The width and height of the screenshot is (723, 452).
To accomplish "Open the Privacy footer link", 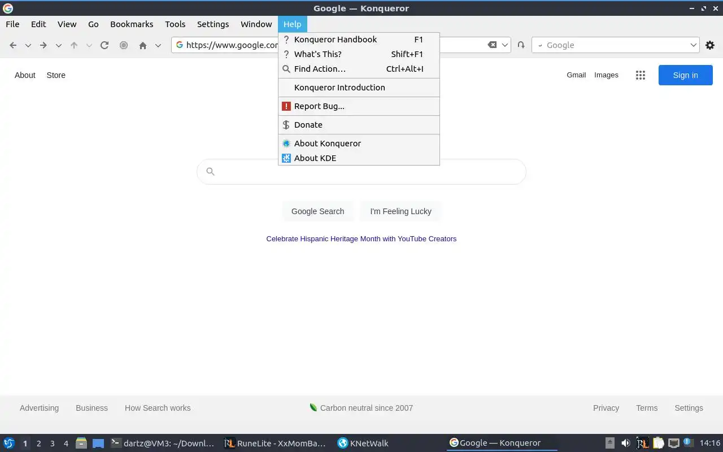I will pyautogui.click(x=606, y=408).
